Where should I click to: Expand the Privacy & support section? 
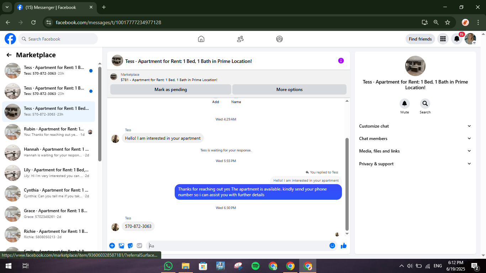(415, 164)
